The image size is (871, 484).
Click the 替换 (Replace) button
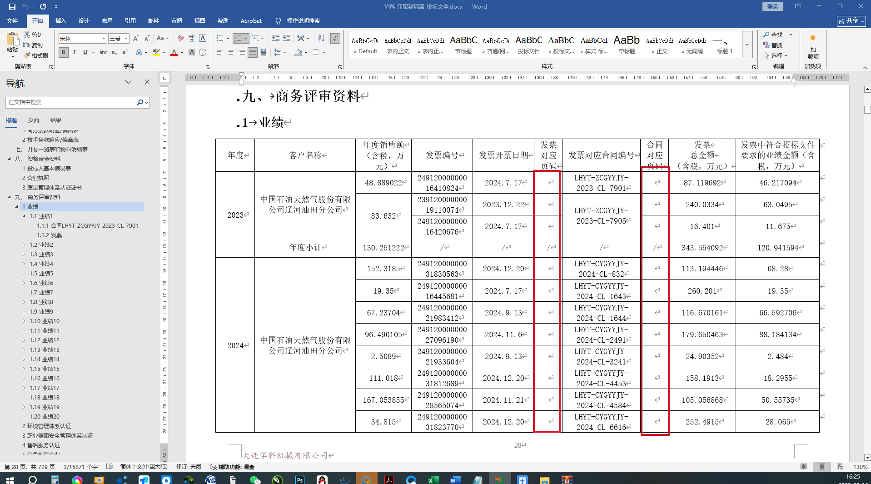pyautogui.click(x=773, y=45)
